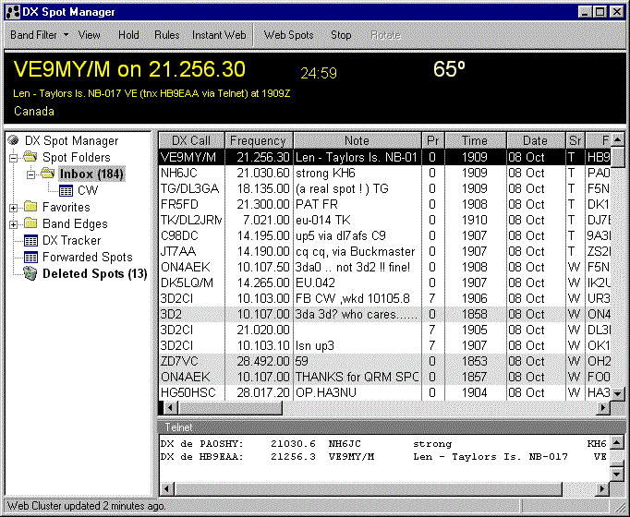
Task: Click the spot list horizontal scrollbar thumb
Action: coord(230,408)
